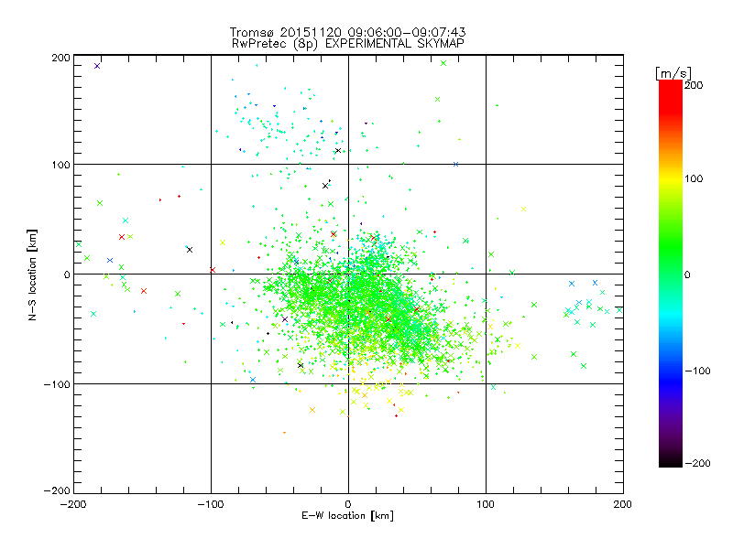The image size is (733, 549).
Task: Click the N-S axis tick label "−100"
Action: (x=57, y=384)
